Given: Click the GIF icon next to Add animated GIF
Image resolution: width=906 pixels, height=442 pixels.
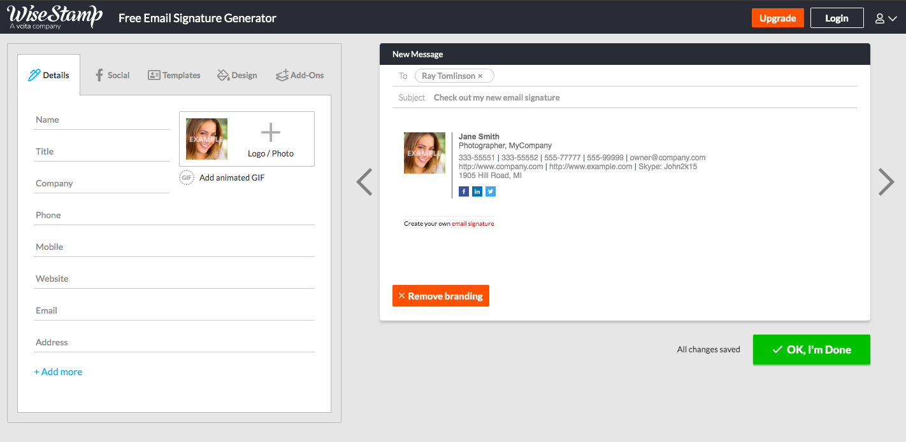Looking at the screenshot, I should point(186,177).
